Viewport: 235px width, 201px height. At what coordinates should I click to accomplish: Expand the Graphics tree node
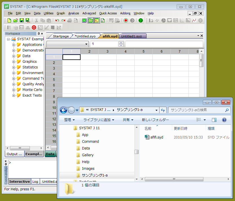click(14, 62)
